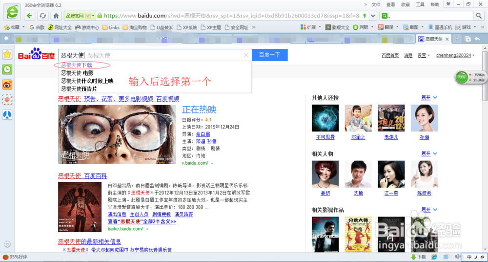Reload the page with the refresh button
The image size is (488, 262).
[43, 16]
